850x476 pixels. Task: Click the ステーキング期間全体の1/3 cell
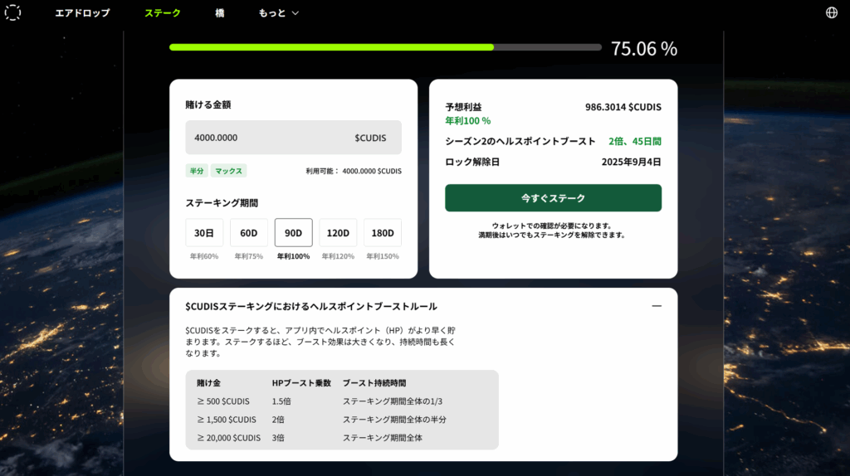tap(393, 401)
